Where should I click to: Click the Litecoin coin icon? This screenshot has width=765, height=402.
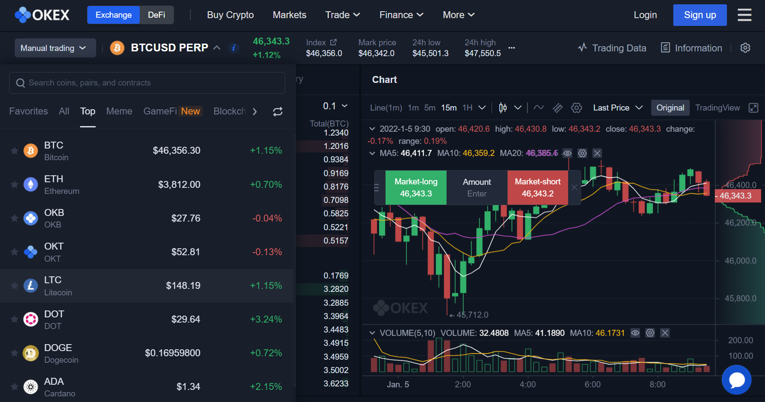click(x=30, y=285)
